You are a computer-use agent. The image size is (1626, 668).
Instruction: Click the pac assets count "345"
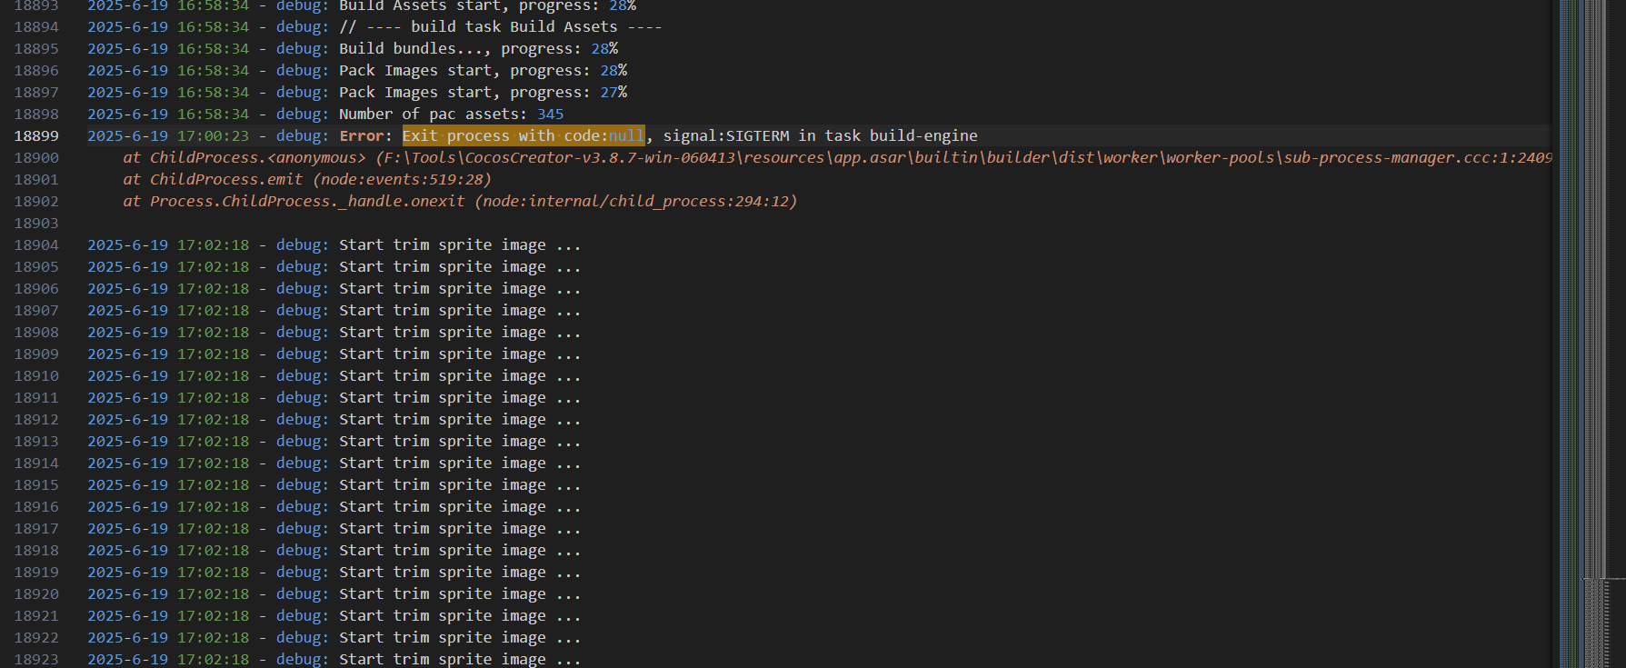coord(550,115)
